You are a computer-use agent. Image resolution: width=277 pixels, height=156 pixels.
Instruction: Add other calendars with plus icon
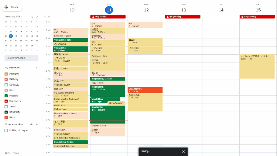(x=31, y=124)
